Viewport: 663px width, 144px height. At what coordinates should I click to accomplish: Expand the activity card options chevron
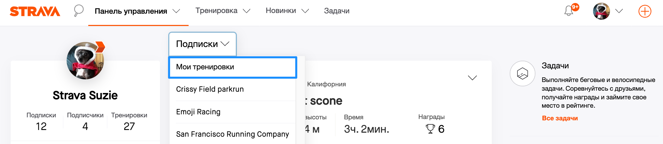(x=472, y=78)
